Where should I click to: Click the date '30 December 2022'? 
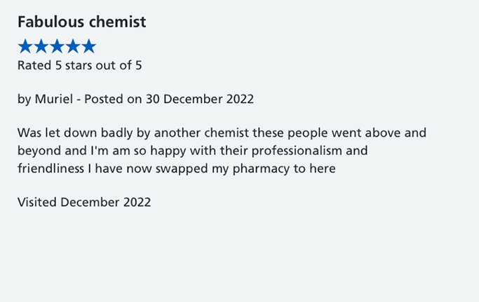click(x=199, y=99)
